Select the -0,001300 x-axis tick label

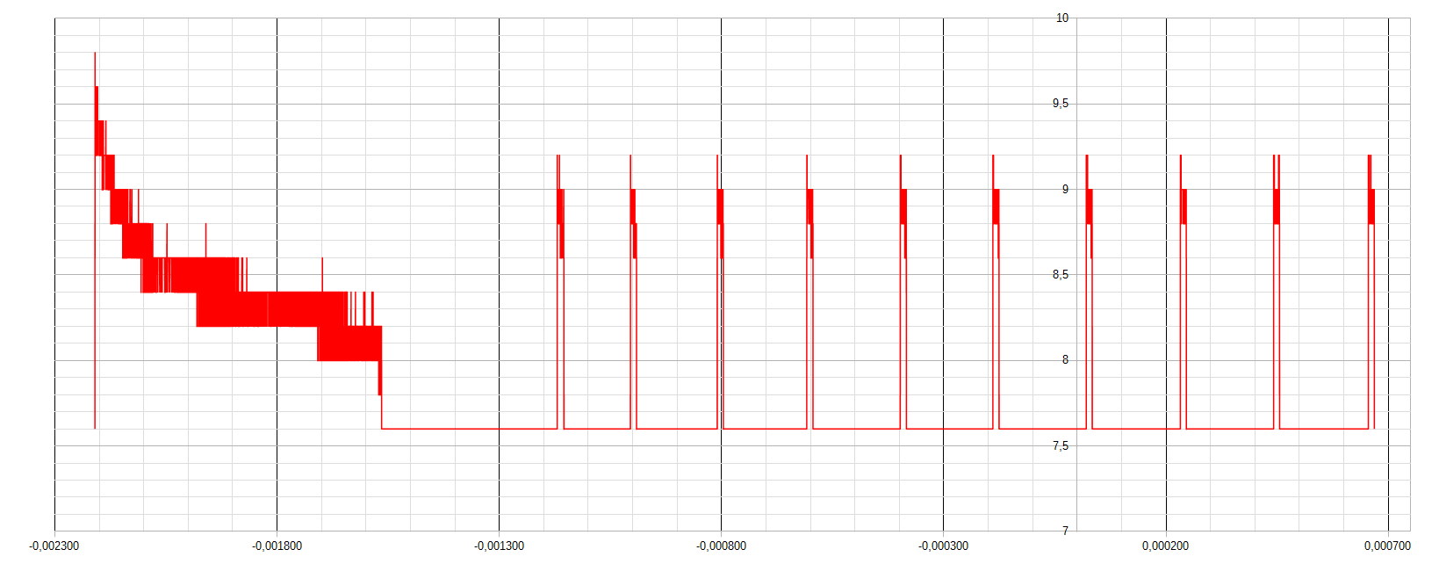click(x=499, y=546)
